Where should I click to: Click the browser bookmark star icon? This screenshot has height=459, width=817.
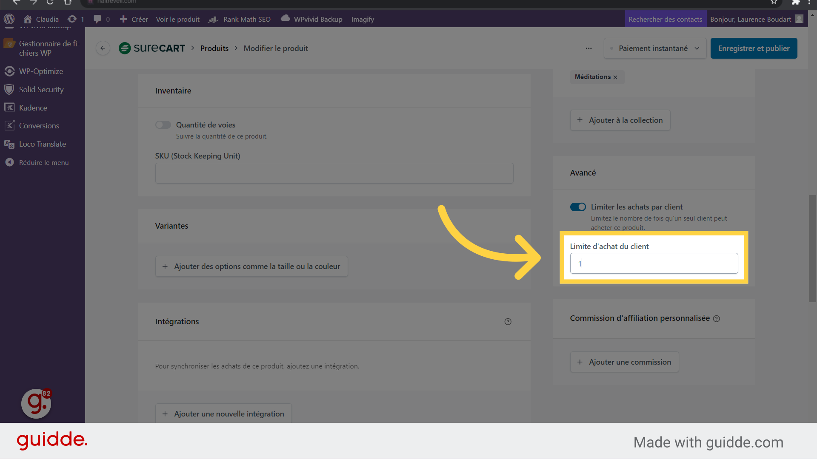(774, 2)
